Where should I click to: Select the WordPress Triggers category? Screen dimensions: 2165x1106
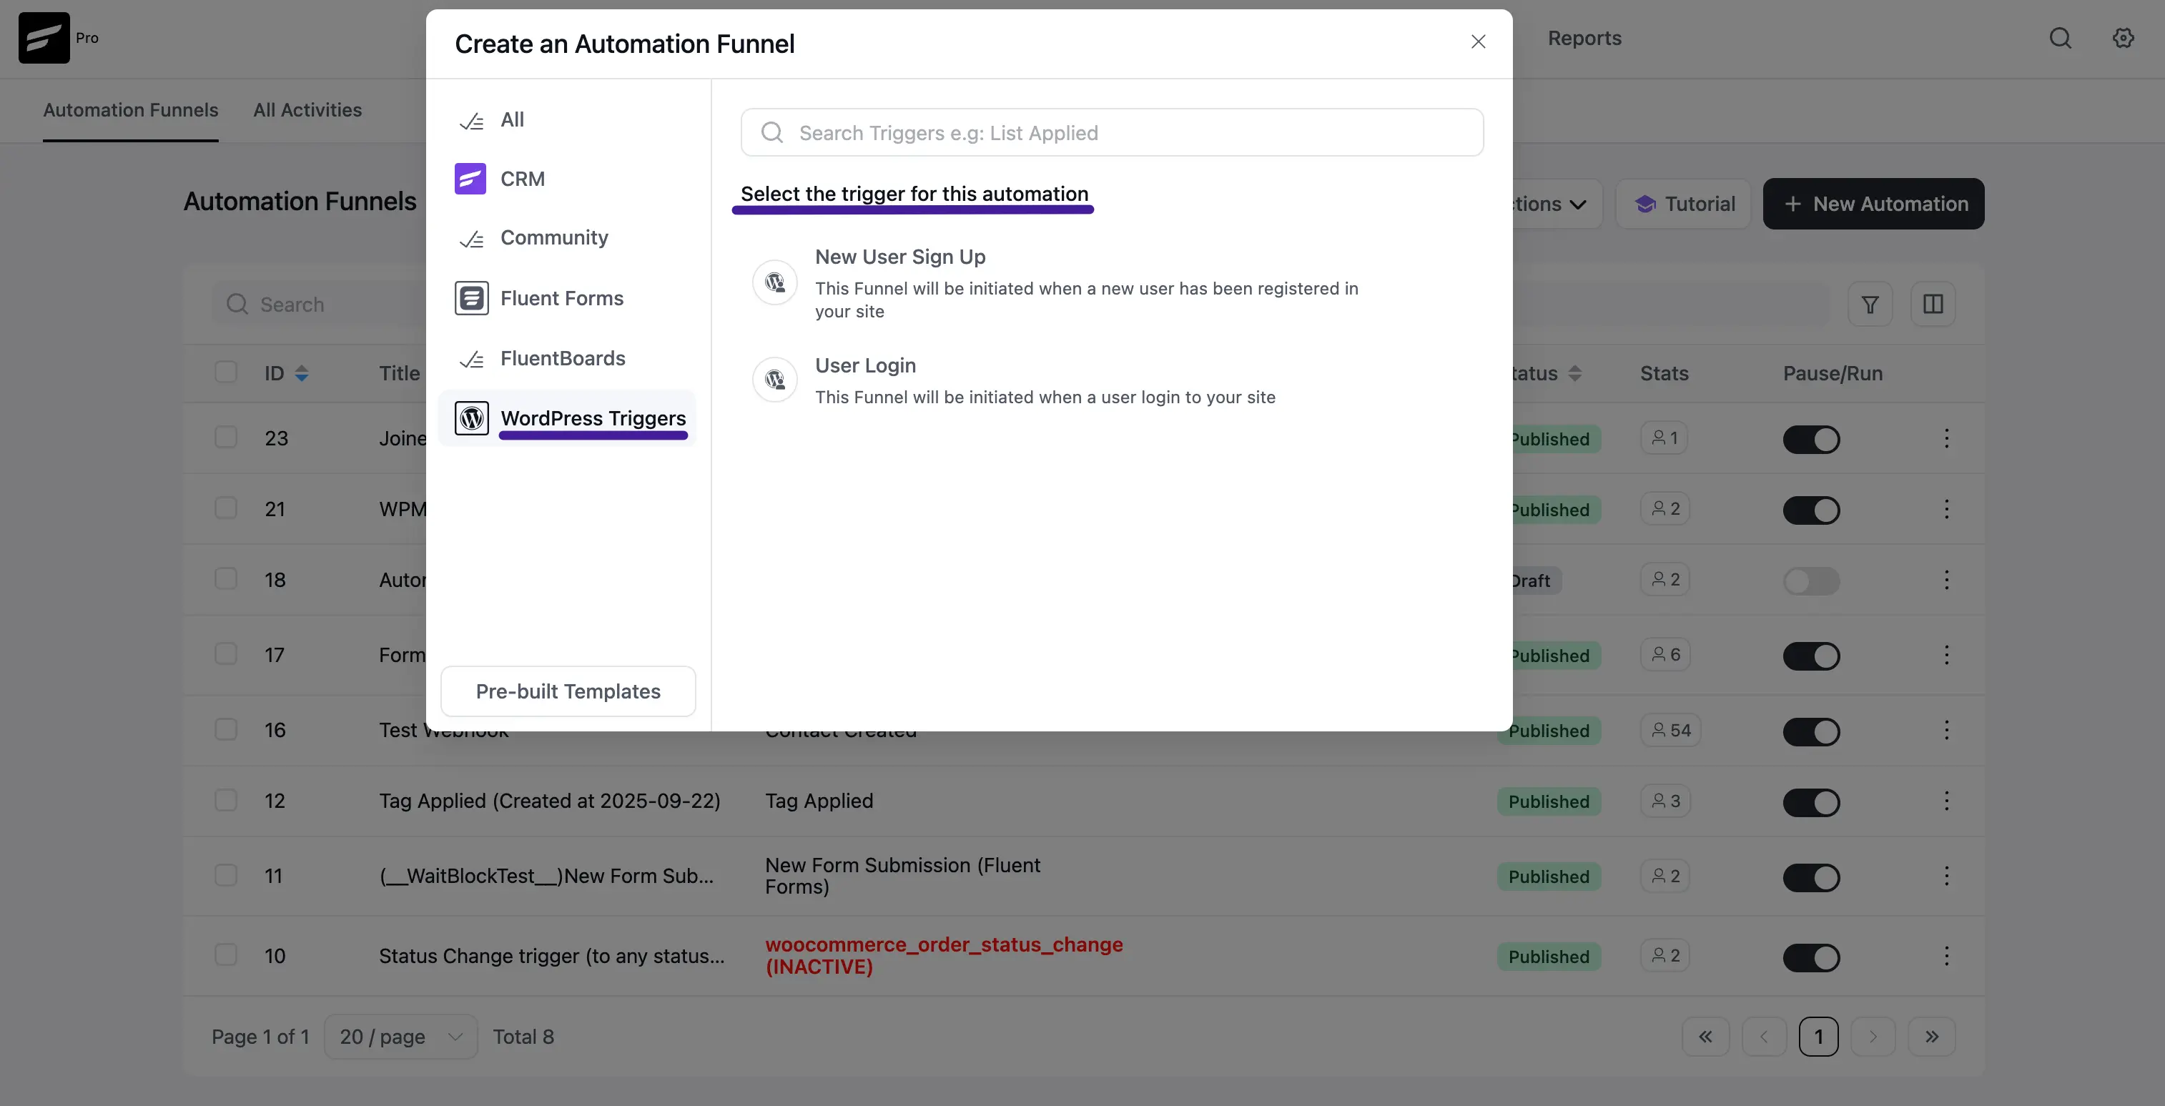(567, 418)
